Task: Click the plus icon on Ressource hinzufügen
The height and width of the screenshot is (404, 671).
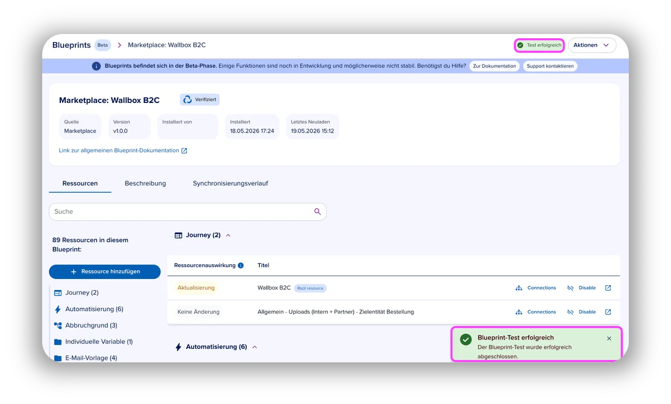Action: (74, 271)
